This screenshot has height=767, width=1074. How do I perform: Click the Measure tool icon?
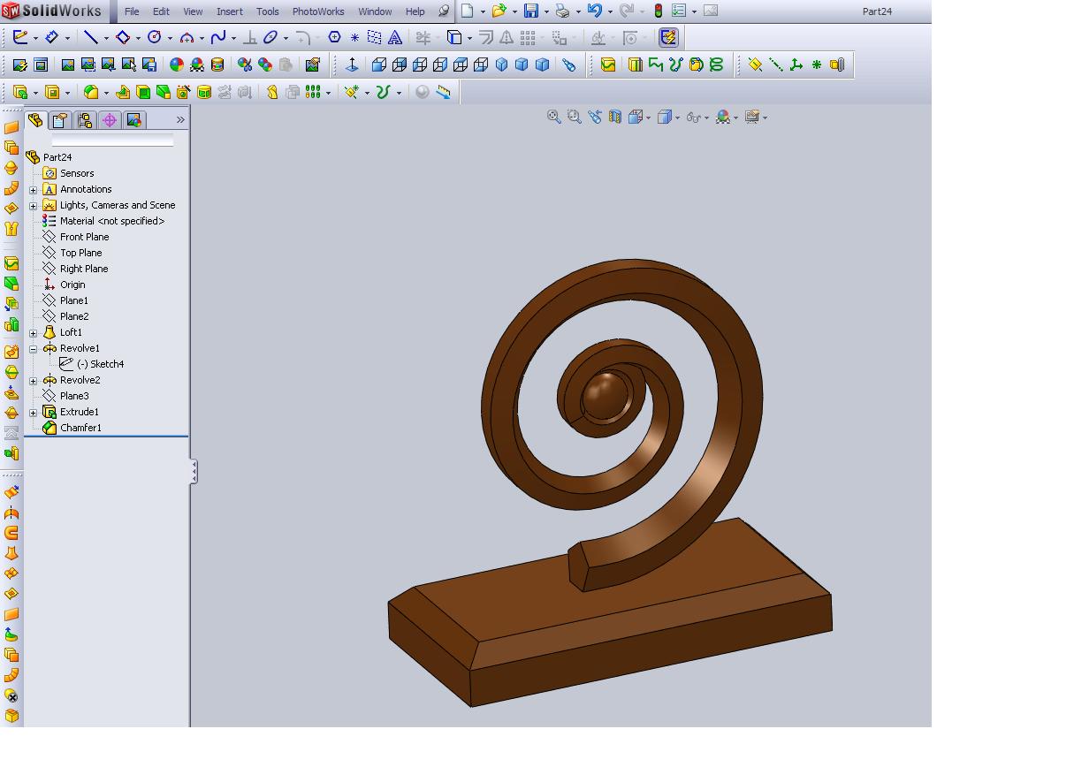[x=443, y=92]
